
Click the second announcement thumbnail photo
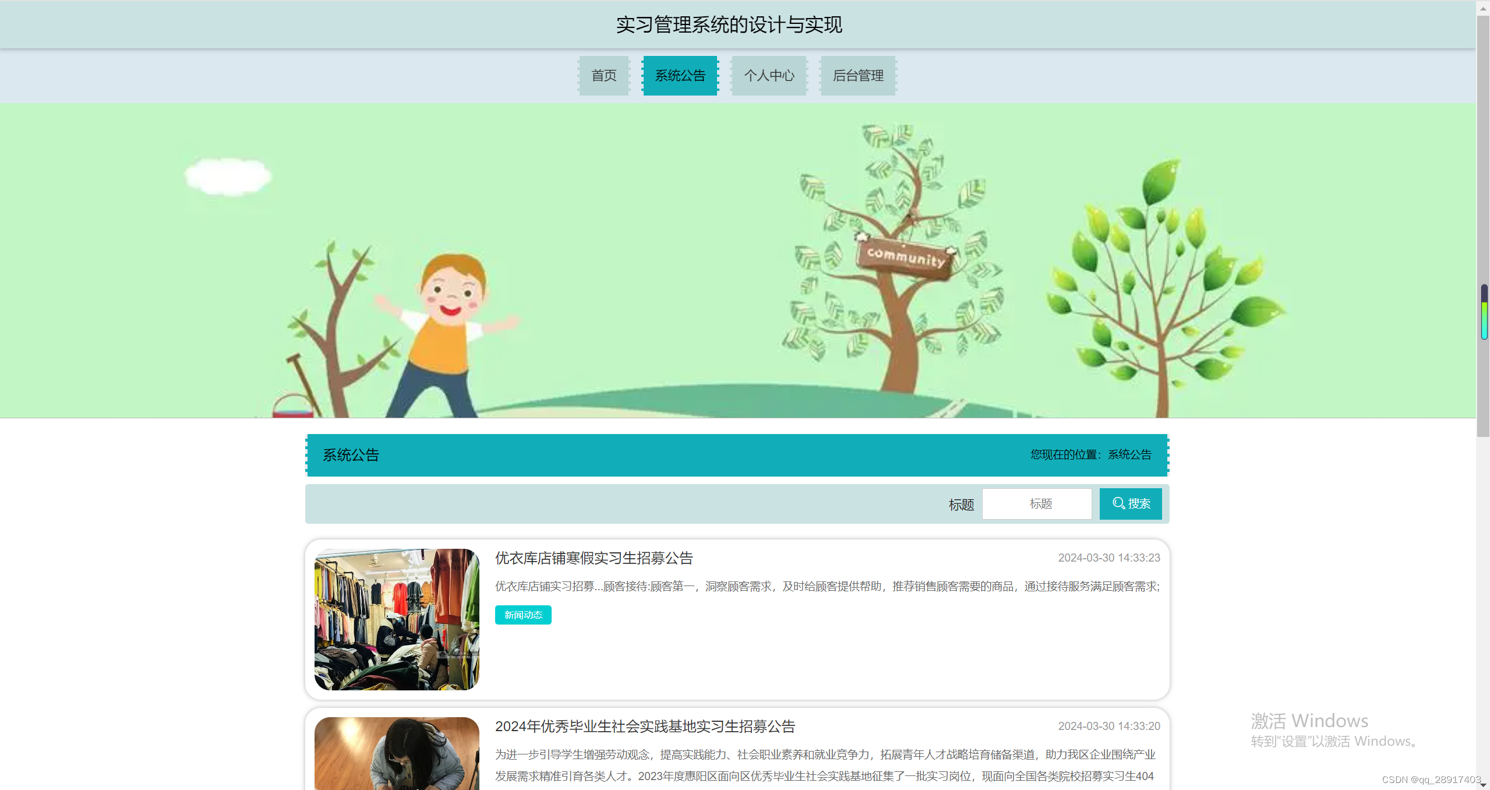pyautogui.click(x=397, y=753)
